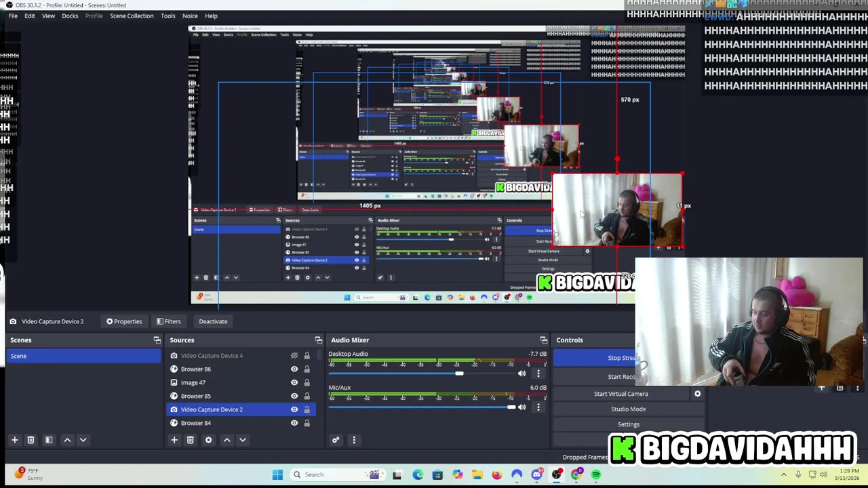Open Mic/Aux options three-dot menu
This screenshot has width=868, height=488.
[x=538, y=407]
